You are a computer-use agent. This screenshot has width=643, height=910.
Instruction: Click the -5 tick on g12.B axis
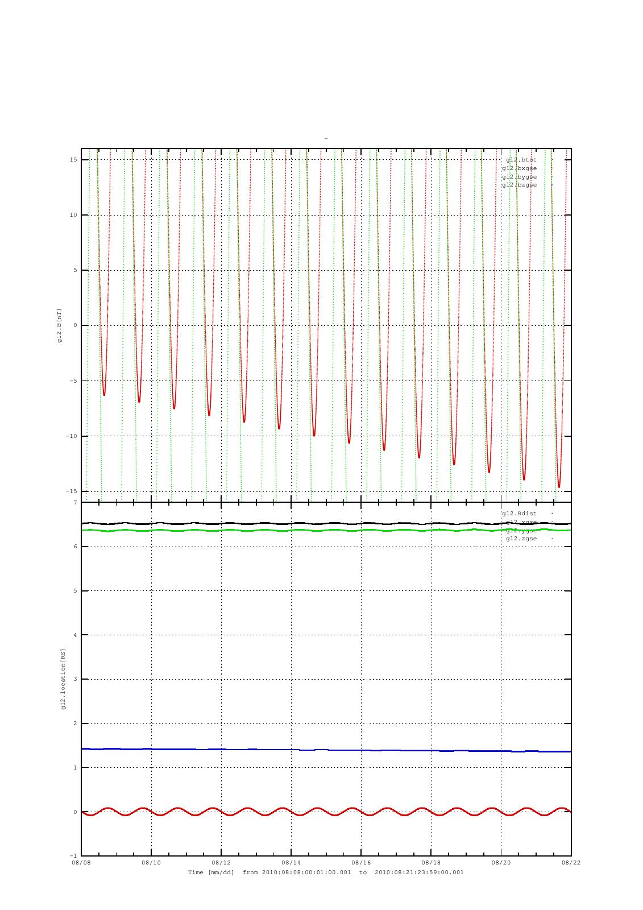74,381
